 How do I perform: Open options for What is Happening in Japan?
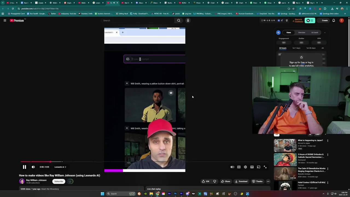(x=328, y=141)
